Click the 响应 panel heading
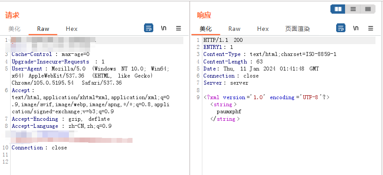This screenshot has height=175, width=383. (204, 15)
